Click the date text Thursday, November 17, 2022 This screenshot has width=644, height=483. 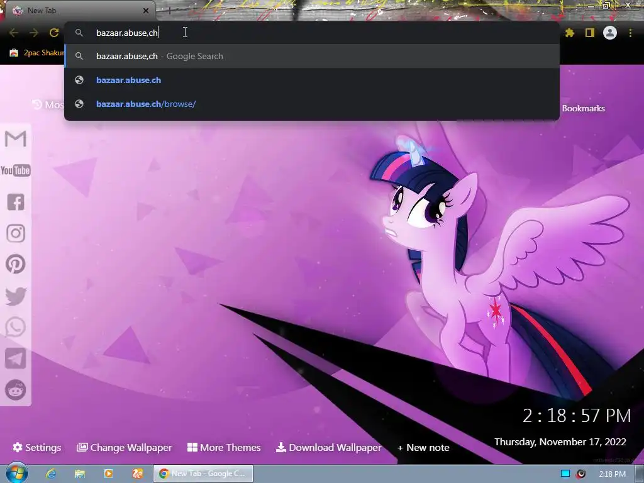click(x=560, y=442)
